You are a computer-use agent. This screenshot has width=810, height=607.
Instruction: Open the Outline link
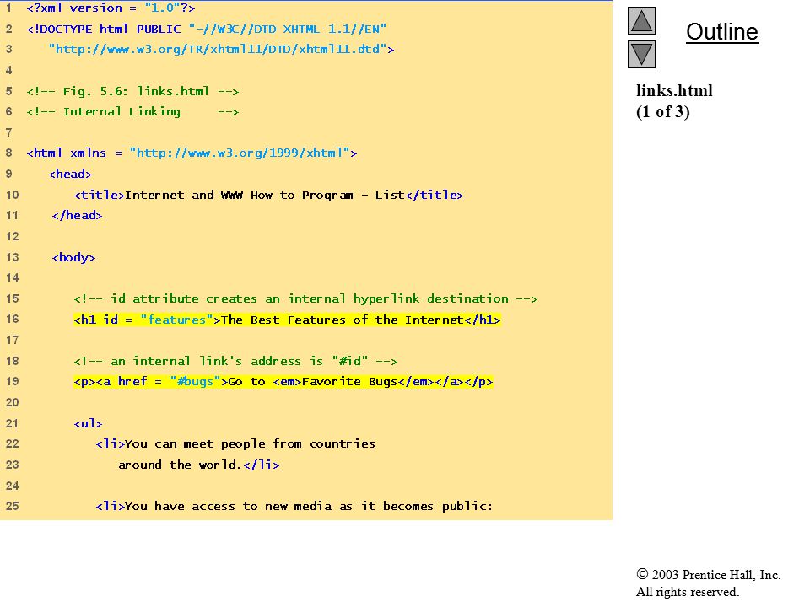pyautogui.click(x=721, y=32)
